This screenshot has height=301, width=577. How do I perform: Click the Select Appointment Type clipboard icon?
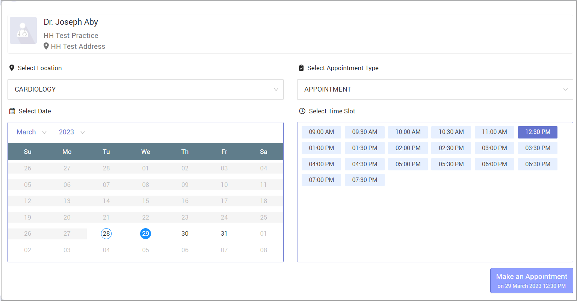[301, 68]
